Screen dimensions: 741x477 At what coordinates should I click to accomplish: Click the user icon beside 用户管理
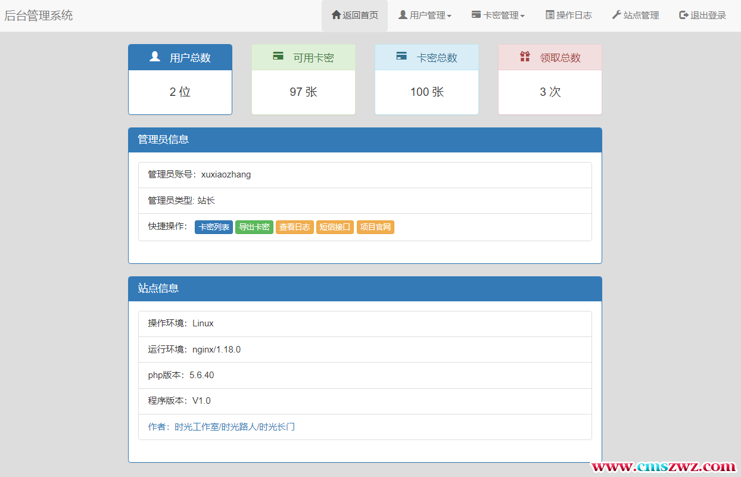(x=403, y=15)
